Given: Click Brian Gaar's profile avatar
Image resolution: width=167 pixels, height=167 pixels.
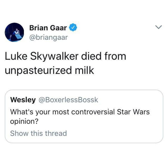Looking at the screenshot, I should pos(14,32).
